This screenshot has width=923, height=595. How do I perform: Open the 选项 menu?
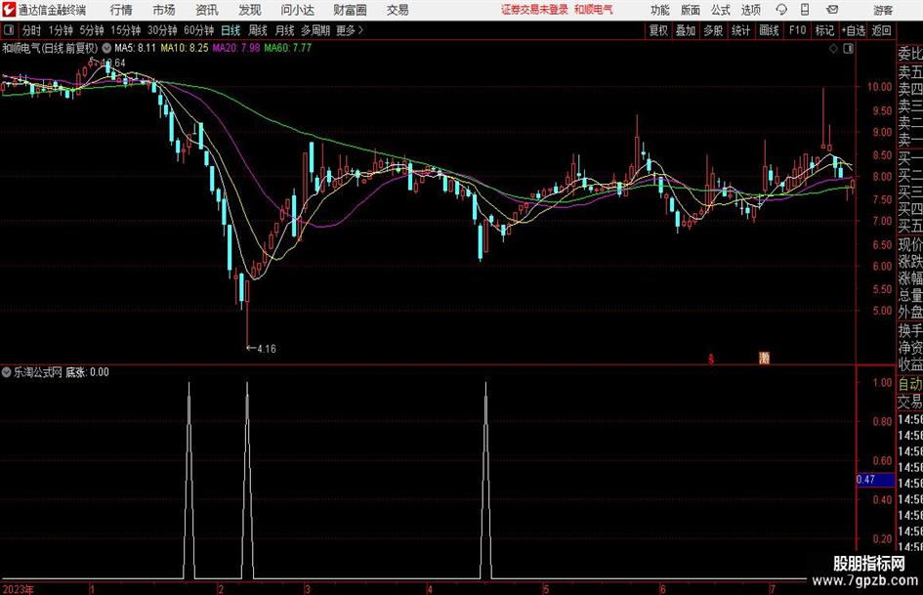coord(751,10)
